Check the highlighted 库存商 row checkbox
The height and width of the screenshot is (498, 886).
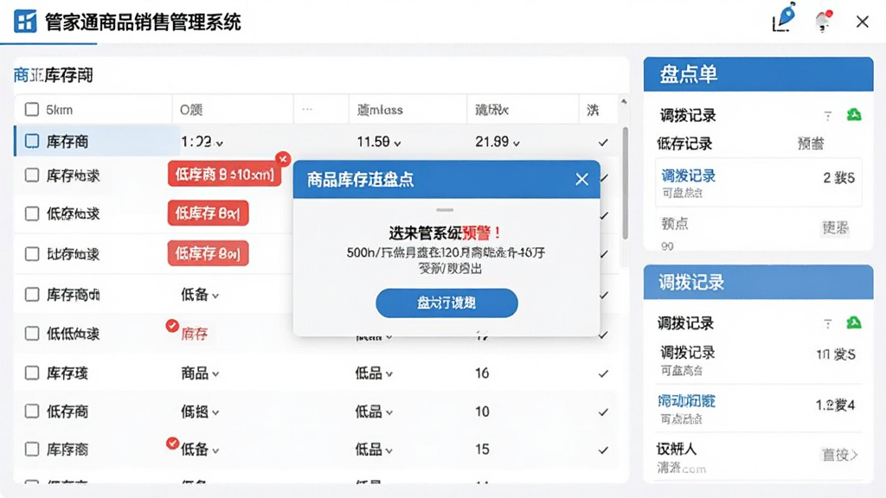coord(32,141)
